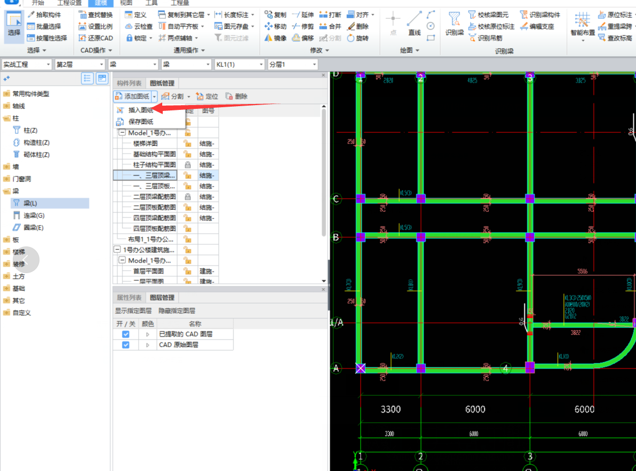Click the 识别梁 recognize beam tool
This screenshot has width=636, height=471.
tap(454, 23)
